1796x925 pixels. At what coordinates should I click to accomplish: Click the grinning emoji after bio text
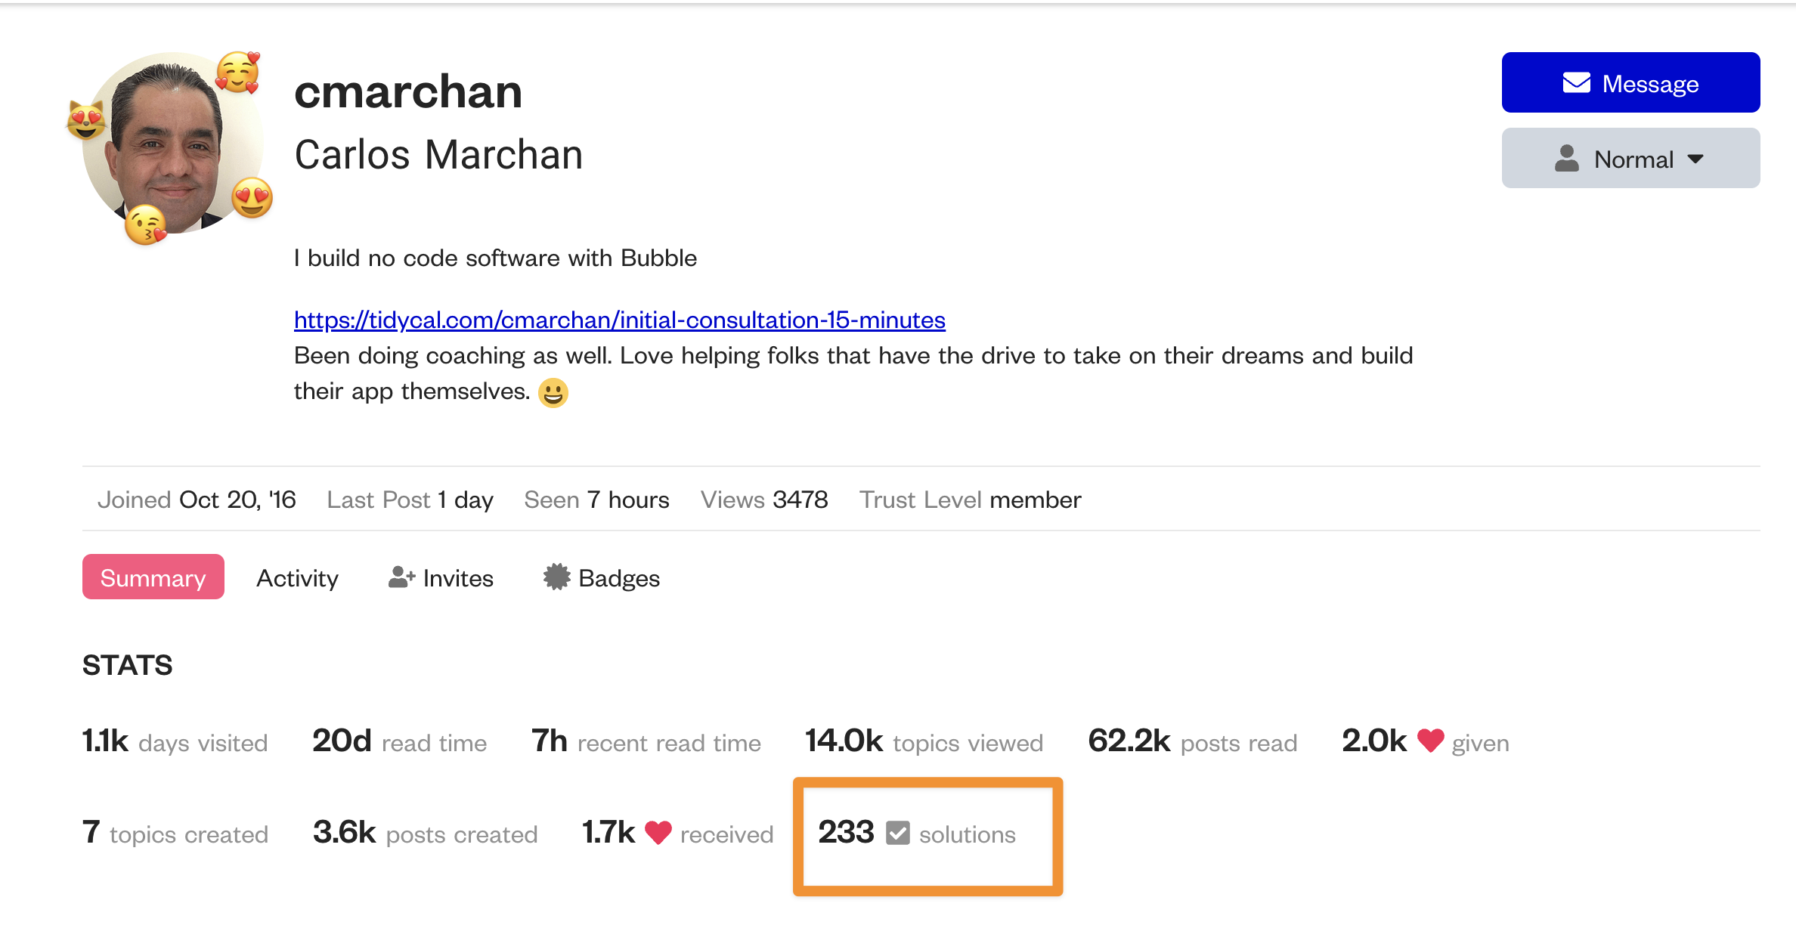pyautogui.click(x=553, y=392)
